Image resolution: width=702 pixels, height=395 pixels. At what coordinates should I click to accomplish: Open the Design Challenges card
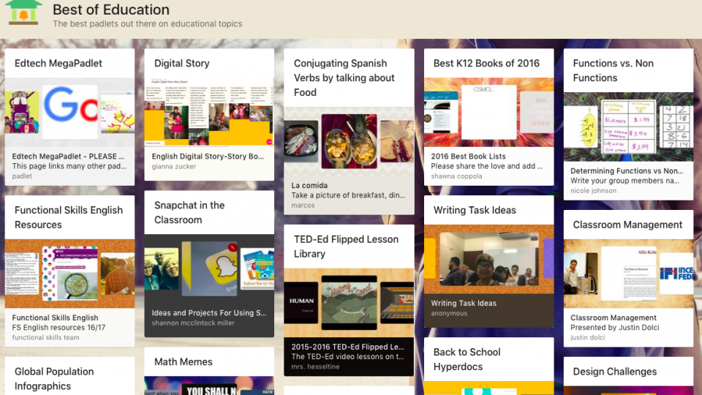coord(615,372)
